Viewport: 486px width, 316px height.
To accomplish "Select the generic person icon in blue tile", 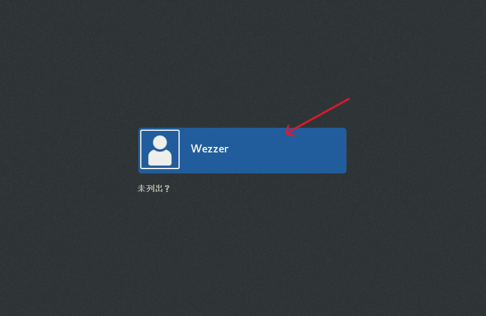I will [160, 149].
